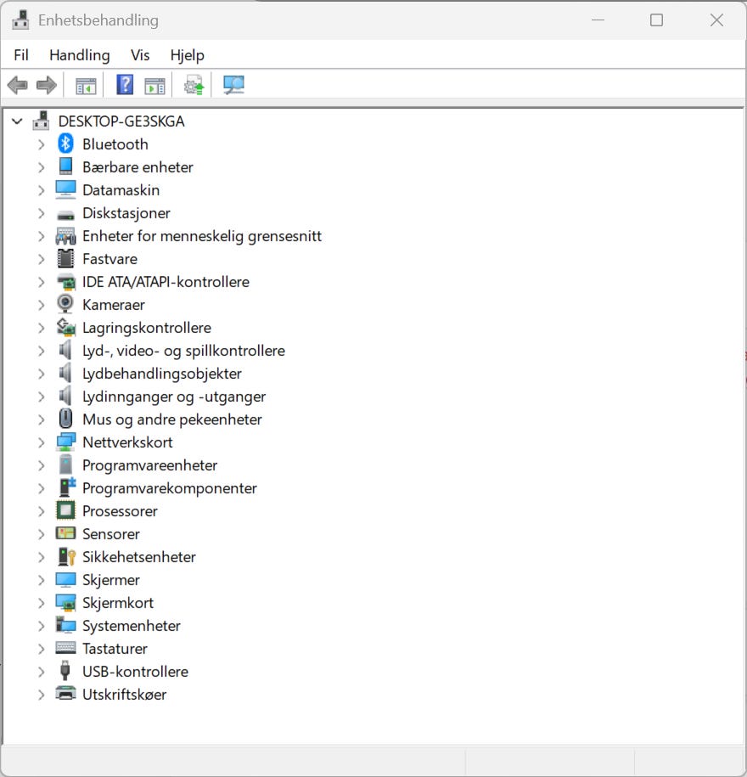
Task: Select the Fastvare label
Action: coord(110,259)
